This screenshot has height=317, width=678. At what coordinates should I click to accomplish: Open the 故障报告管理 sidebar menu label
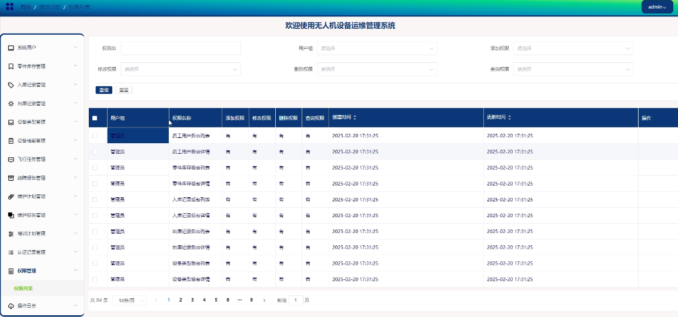point(31,178)
